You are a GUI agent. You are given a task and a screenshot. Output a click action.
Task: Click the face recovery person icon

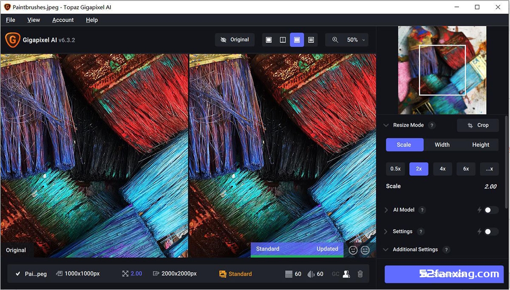coord(346,274)
